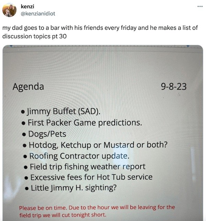Click kenzi's profile avatar picture
This screenshot has width=206, height=221.
[9, 10]
